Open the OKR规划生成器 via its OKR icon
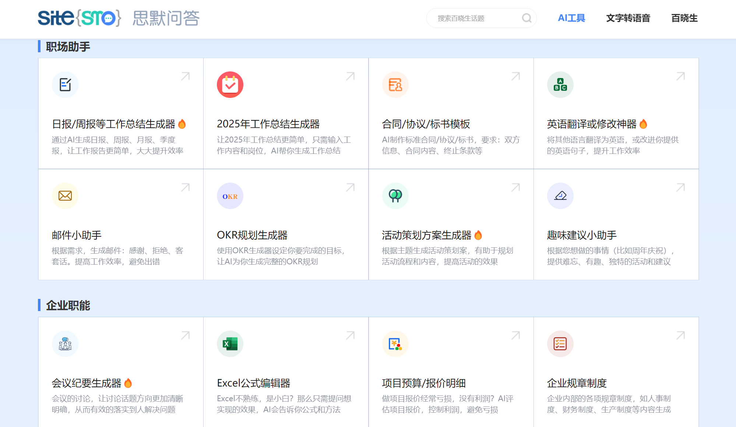Viewport: 736px width, 427px height. [x=230, y=196]
